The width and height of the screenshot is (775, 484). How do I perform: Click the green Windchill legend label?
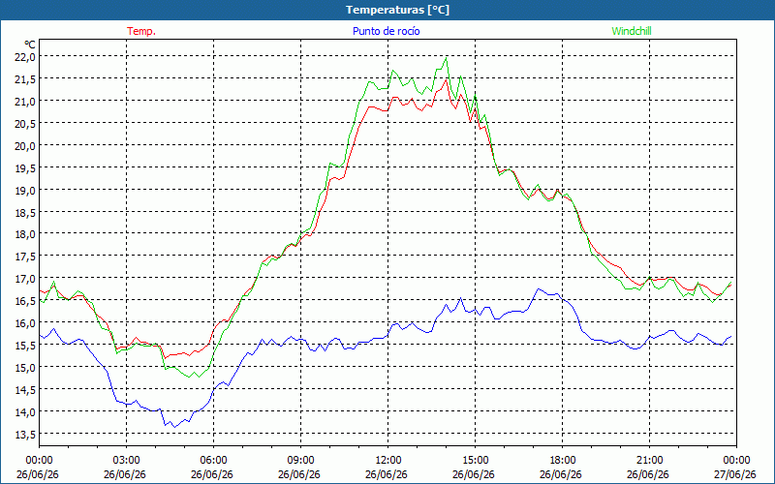632,31
